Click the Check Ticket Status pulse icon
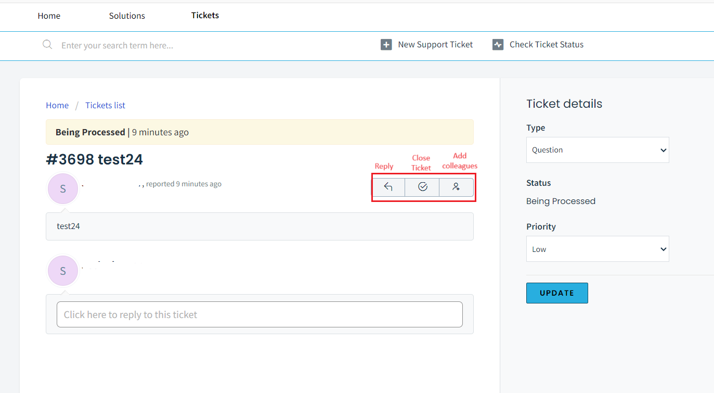The height and width of the screenshot is (393, 714). click(498, 45)
